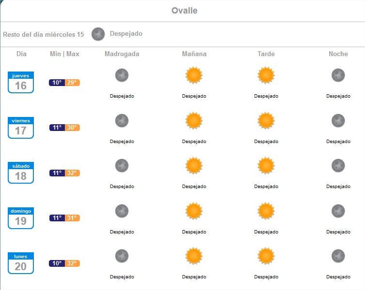Choose the domingo 19 date tile
The image size is (365, 290).
coord(21,218)
